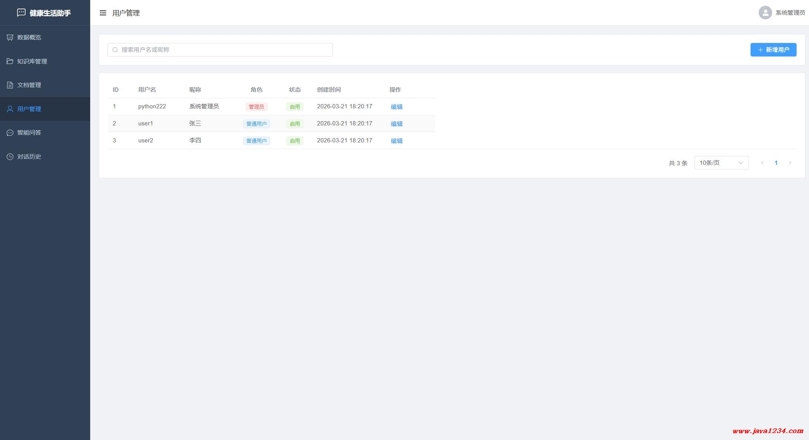809x440 pixels.
Task: Select page number 1 in pagination
Action: (776, 163)
